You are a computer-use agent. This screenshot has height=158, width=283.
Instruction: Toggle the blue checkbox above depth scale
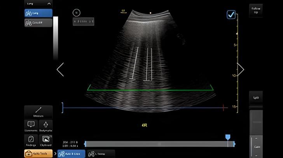tap(231, 15)
